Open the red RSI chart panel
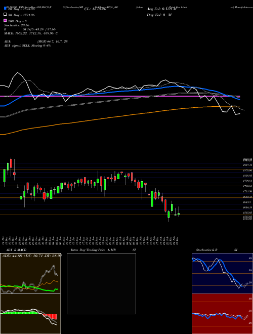This screenshot has height=334, width=253. click(222, 314)
